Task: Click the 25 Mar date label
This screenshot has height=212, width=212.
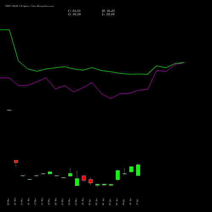Action: (x=69, y=202)
